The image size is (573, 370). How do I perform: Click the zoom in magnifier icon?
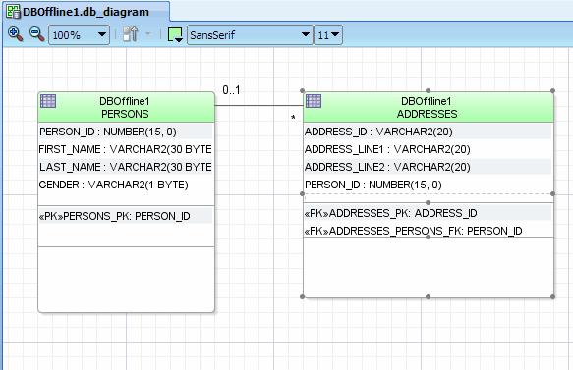click(x=15, y=34)
